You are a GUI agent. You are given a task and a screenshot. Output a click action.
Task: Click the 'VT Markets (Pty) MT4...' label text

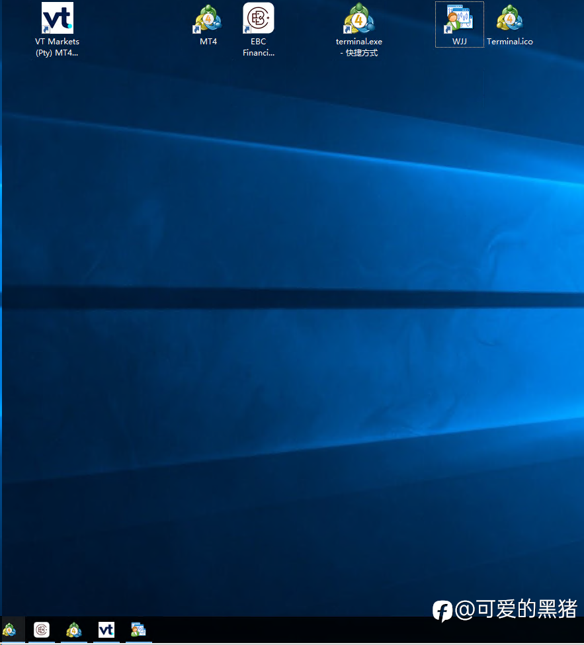pos(57,47)
